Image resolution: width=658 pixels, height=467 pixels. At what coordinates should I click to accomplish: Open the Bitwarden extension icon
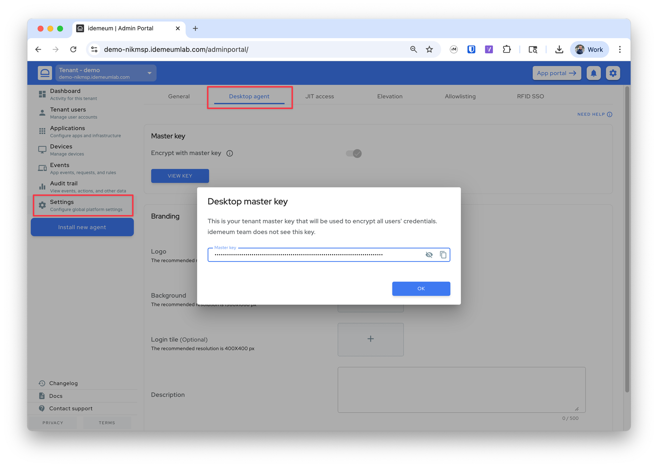pos(471,49)
